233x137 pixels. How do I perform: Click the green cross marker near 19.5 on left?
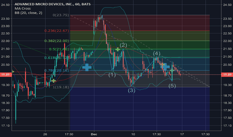click(53, 81)
